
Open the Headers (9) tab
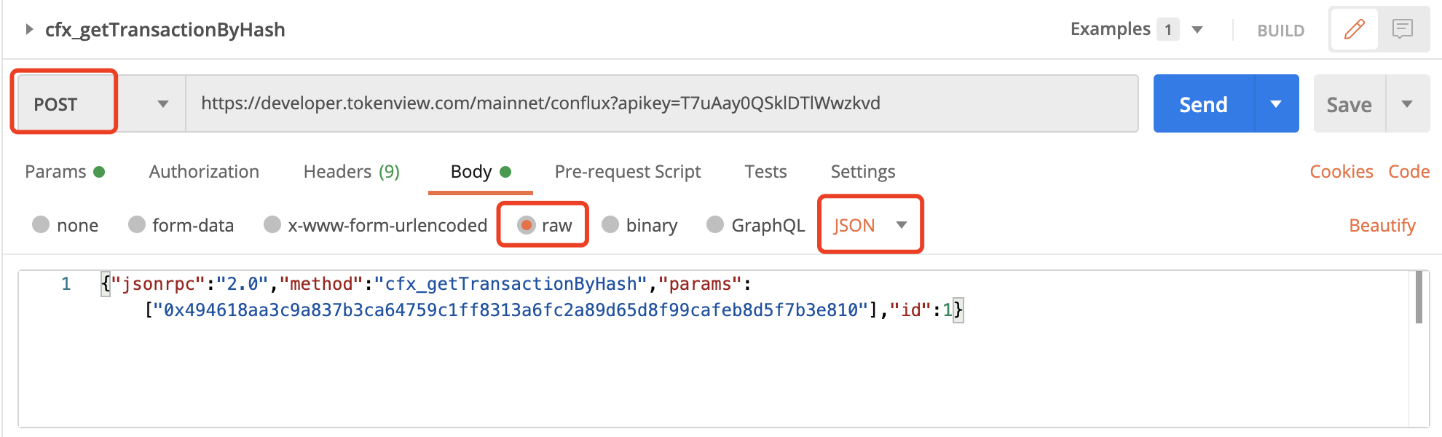(352, 172)
